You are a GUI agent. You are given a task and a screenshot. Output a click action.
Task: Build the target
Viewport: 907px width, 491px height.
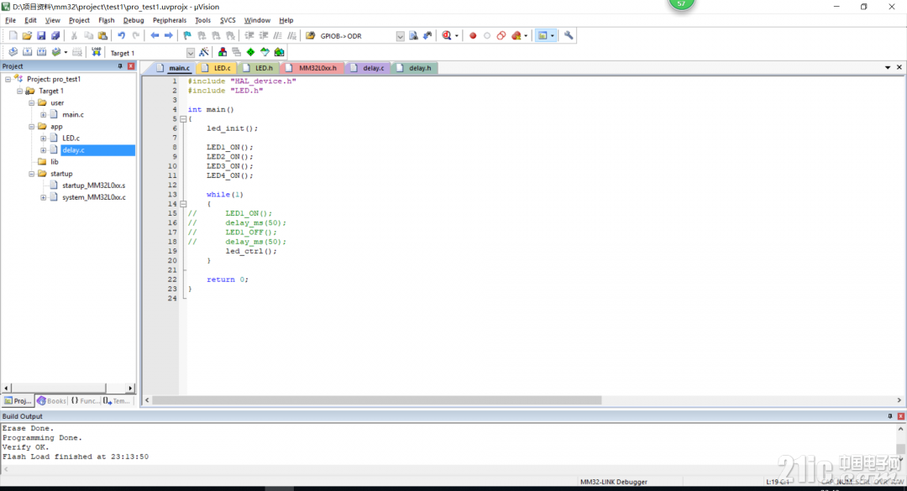pyautogui.click(x=27, y=53)
